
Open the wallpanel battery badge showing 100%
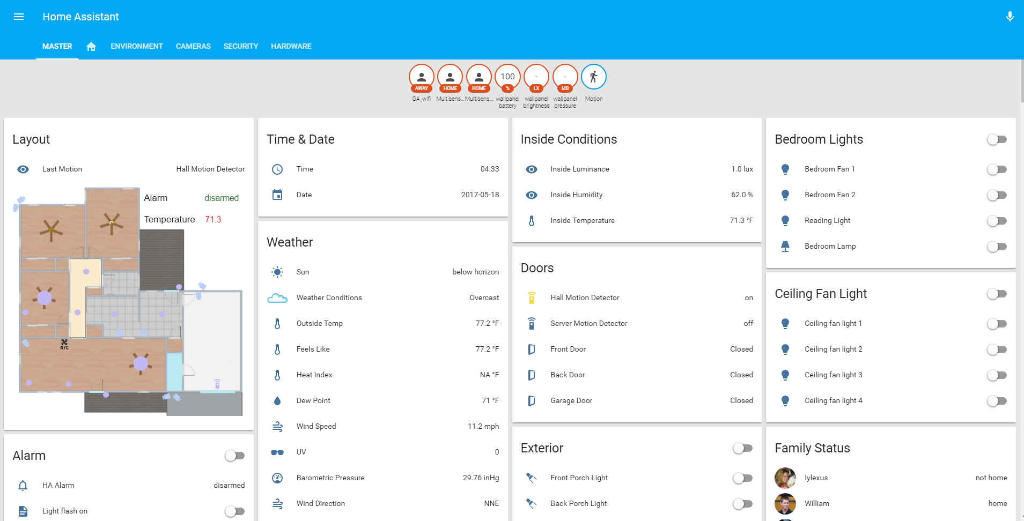pyautogui.click(x=507, y=76)
